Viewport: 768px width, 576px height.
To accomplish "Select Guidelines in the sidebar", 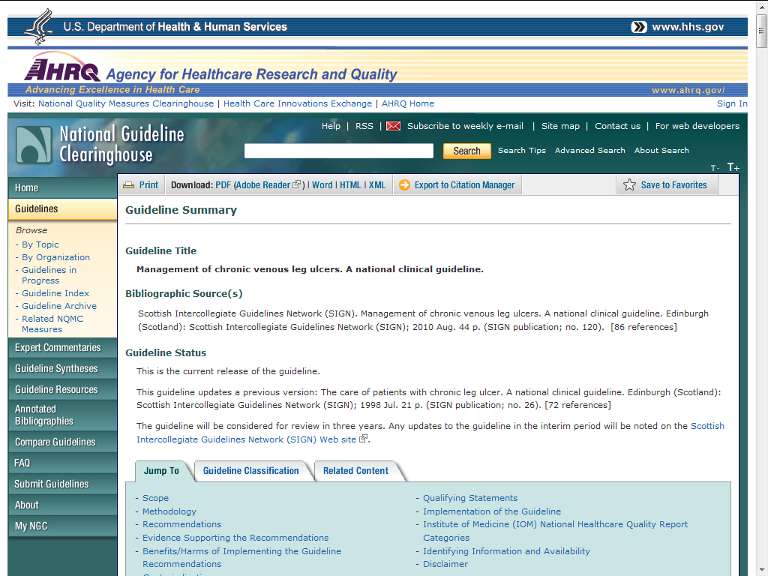I will 63,209.
